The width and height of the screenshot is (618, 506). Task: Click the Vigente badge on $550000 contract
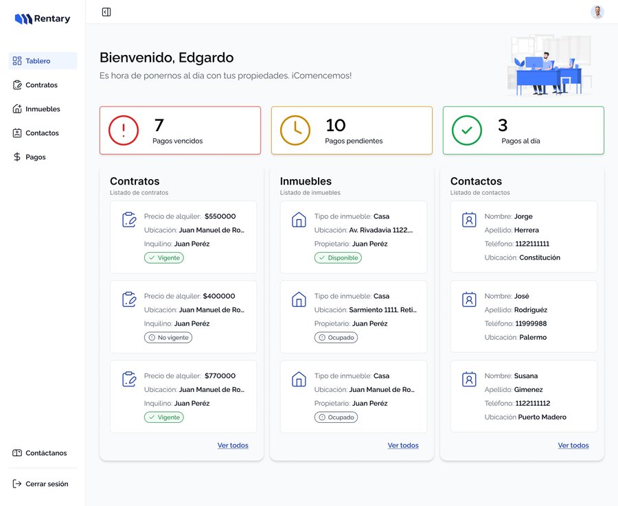(x=164, y=257)
